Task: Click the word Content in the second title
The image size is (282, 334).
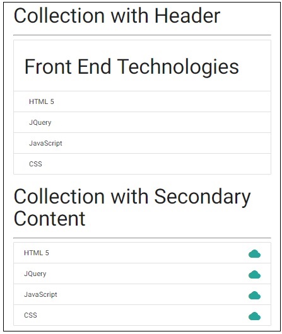Action: tap(49, 218)
